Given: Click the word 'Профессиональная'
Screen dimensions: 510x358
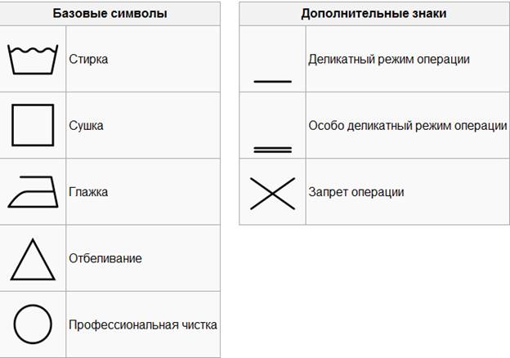Looking at the screenshot, I should [x=124, y=324].
